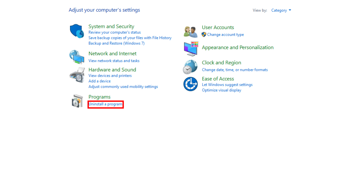Select View network status and tasks
Image resolution: width=364 pixels, height=170 pixels.
pos(114,61)
